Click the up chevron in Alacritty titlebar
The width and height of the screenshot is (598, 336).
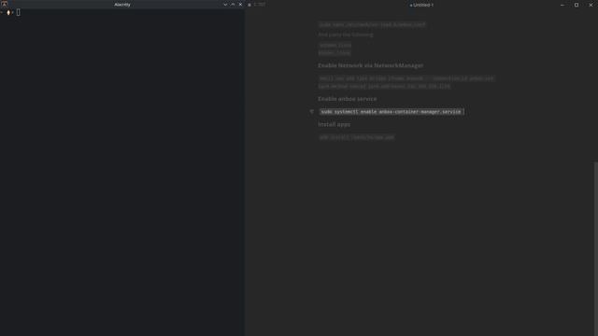[233, 5]
